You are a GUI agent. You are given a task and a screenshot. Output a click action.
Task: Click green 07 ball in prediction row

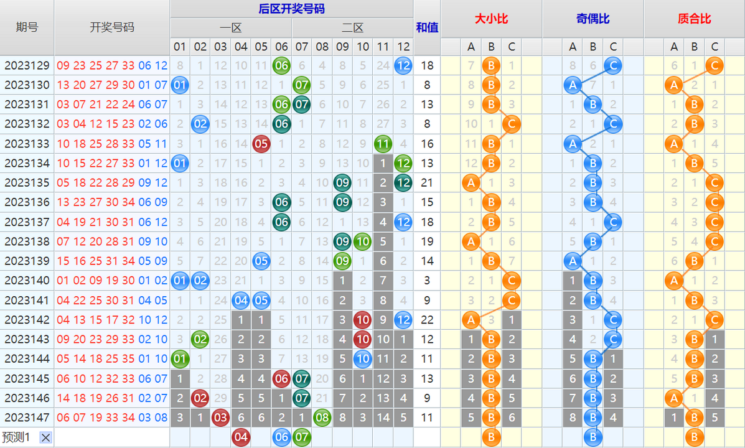(302, 437)
